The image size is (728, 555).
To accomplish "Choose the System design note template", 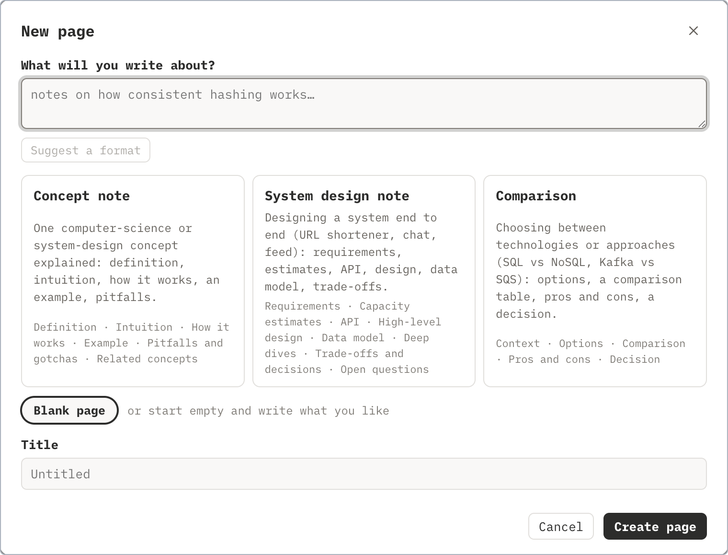I will 364,281.
